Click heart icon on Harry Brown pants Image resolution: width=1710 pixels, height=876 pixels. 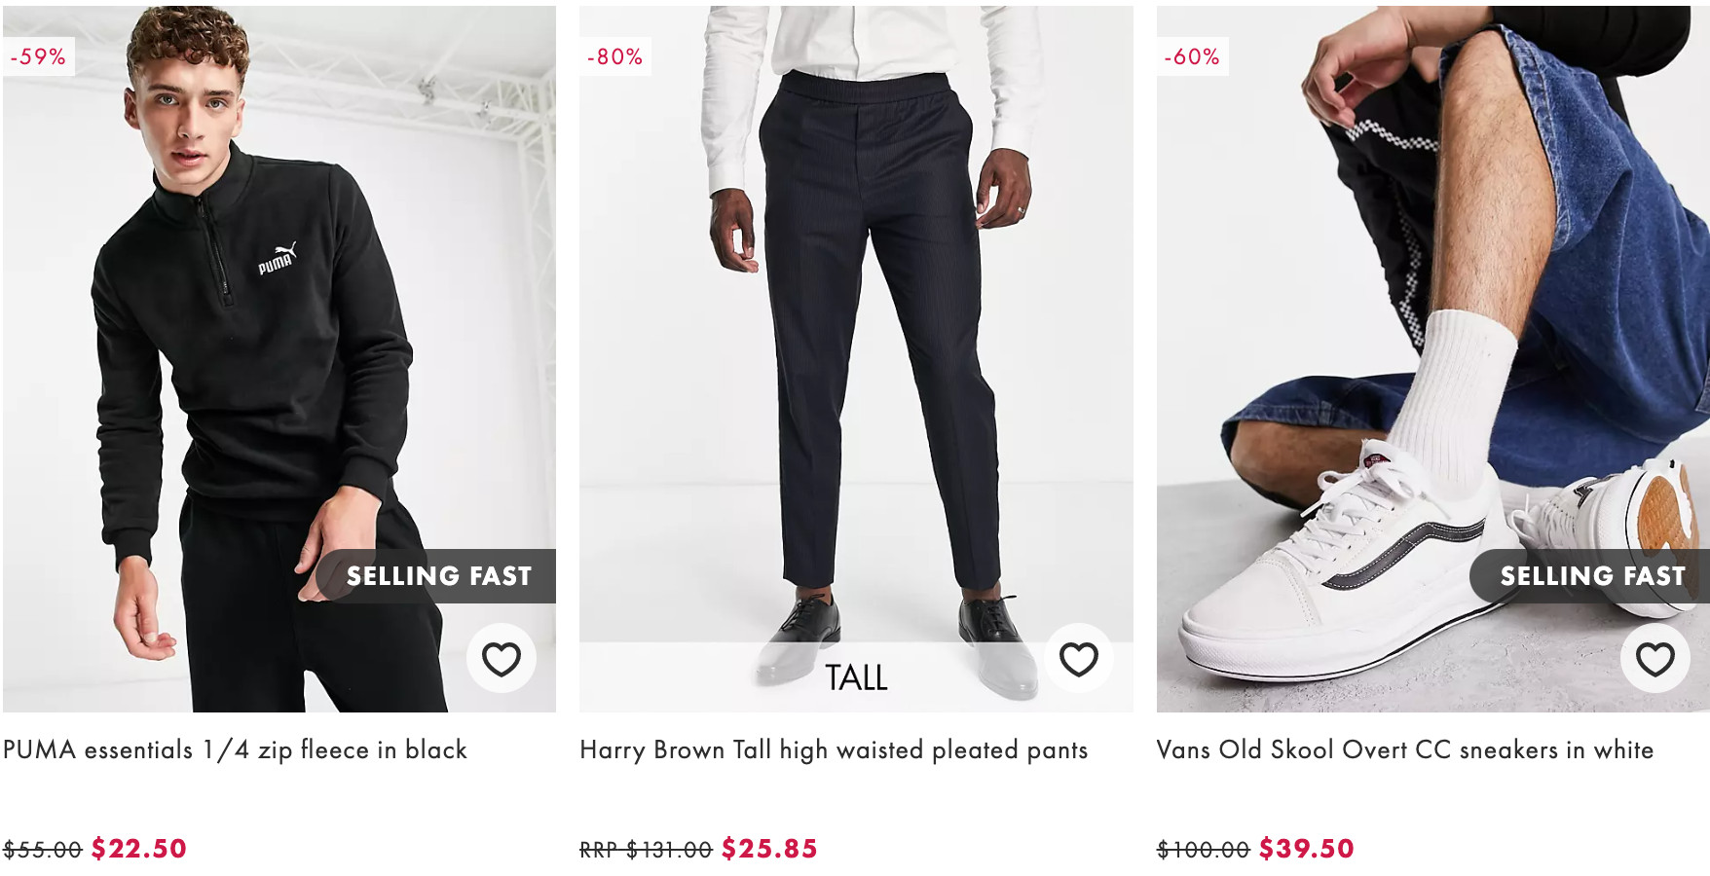coord(1078,659)
